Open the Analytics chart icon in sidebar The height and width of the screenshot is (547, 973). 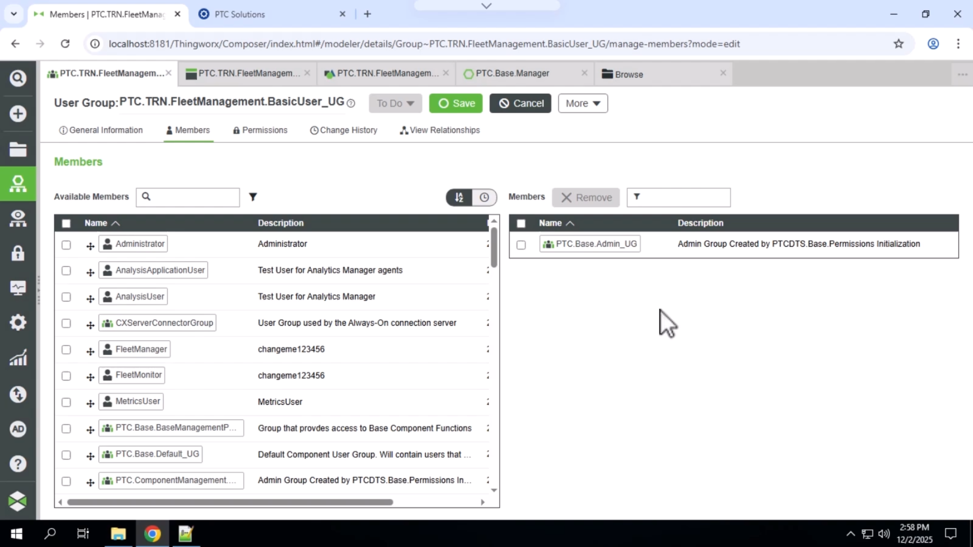point(18,358)
